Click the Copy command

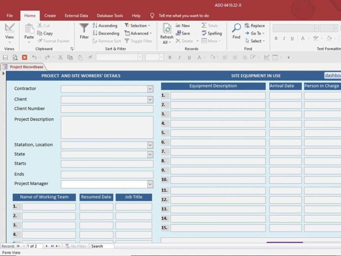pos(45,33)
